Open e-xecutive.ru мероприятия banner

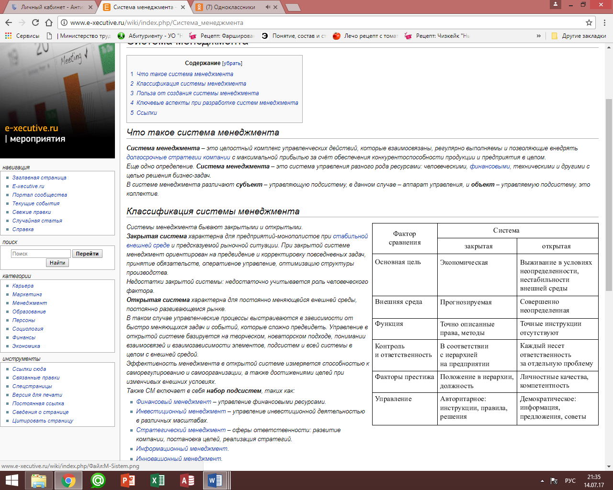tap(57, 100)
